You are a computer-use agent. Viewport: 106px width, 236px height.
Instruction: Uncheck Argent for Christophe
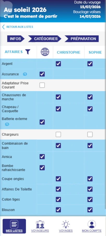pos(58,64)
